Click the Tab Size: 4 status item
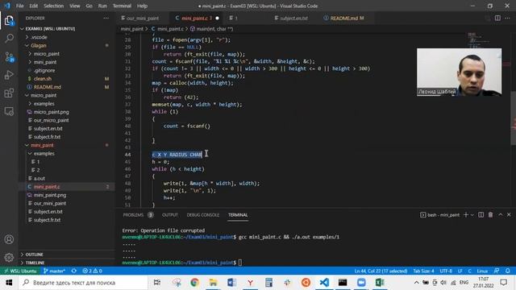The width and height of the screenshot is (516, 290). (x=423, y=271)
